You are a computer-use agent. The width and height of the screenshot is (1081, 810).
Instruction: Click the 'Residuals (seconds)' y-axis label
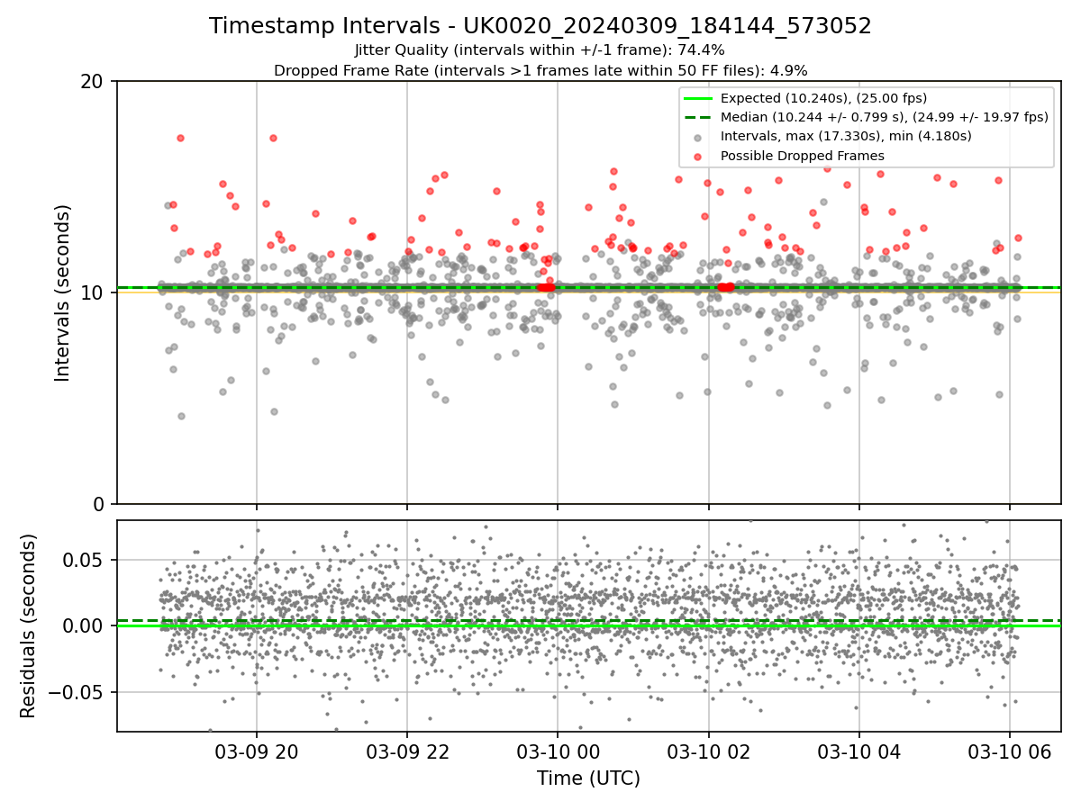click(29, 625)
